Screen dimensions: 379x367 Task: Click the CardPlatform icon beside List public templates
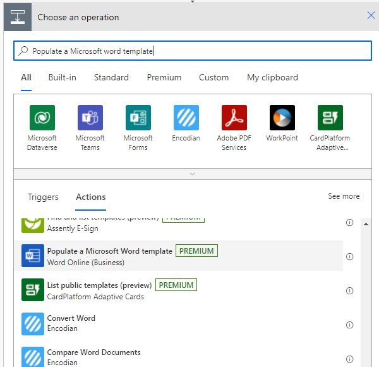click(x=33, y=290)
